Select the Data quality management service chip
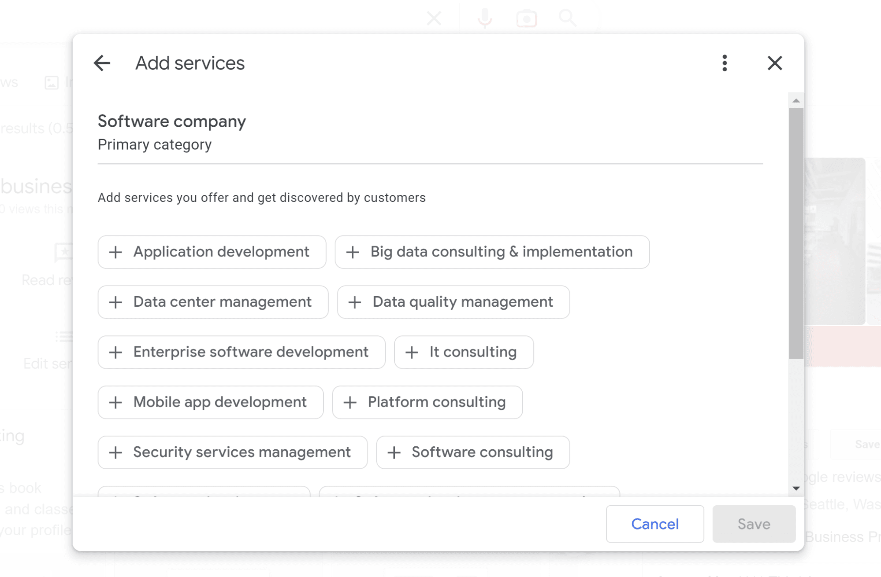This screenshot has width=881, height=577. coord(453,302)
